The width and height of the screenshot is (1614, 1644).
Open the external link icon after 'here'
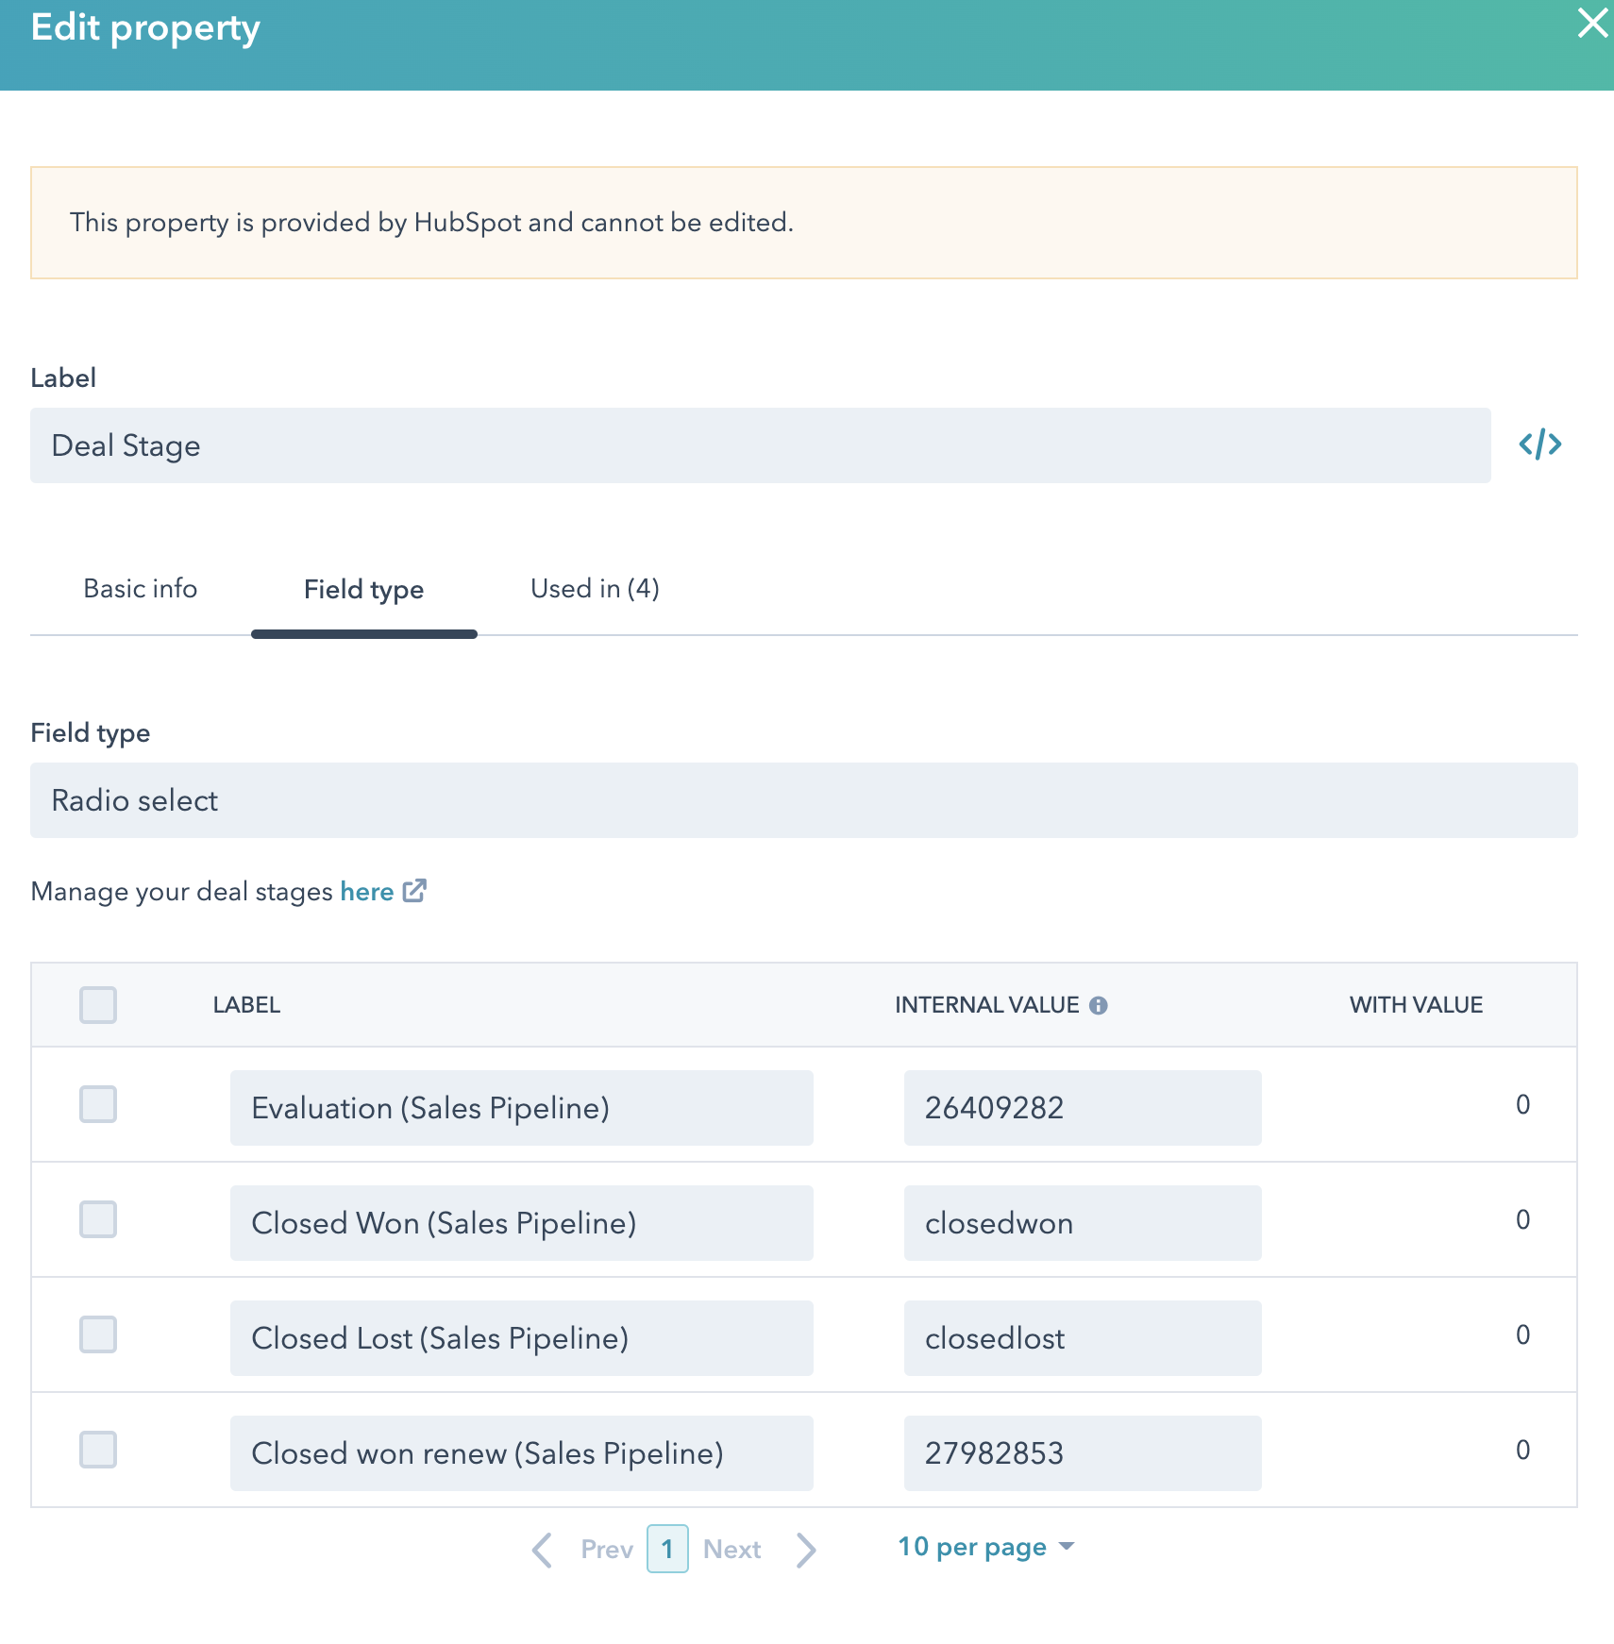click(415, 890)
